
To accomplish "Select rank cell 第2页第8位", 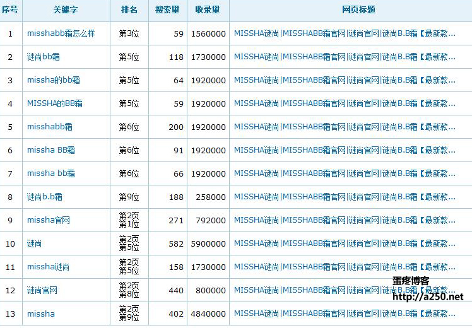I will [129, 290].
